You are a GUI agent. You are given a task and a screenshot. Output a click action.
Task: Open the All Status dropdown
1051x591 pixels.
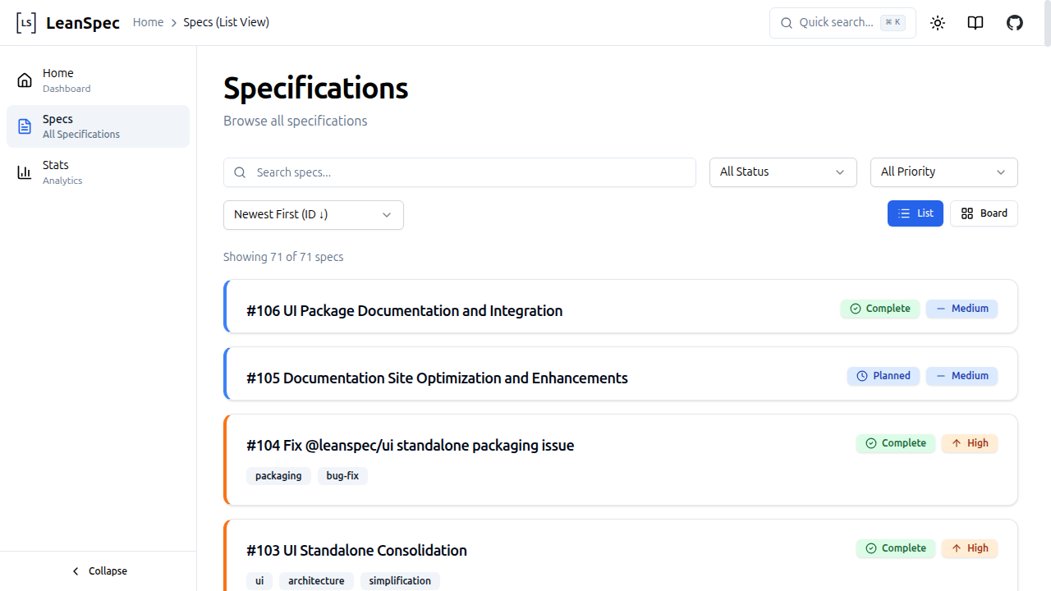[x=782, y=172]
